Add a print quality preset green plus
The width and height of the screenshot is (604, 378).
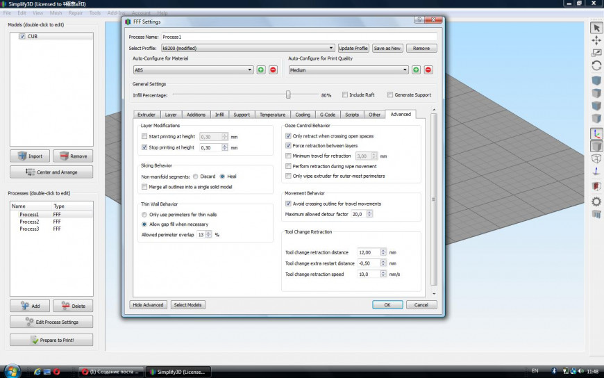416,69
